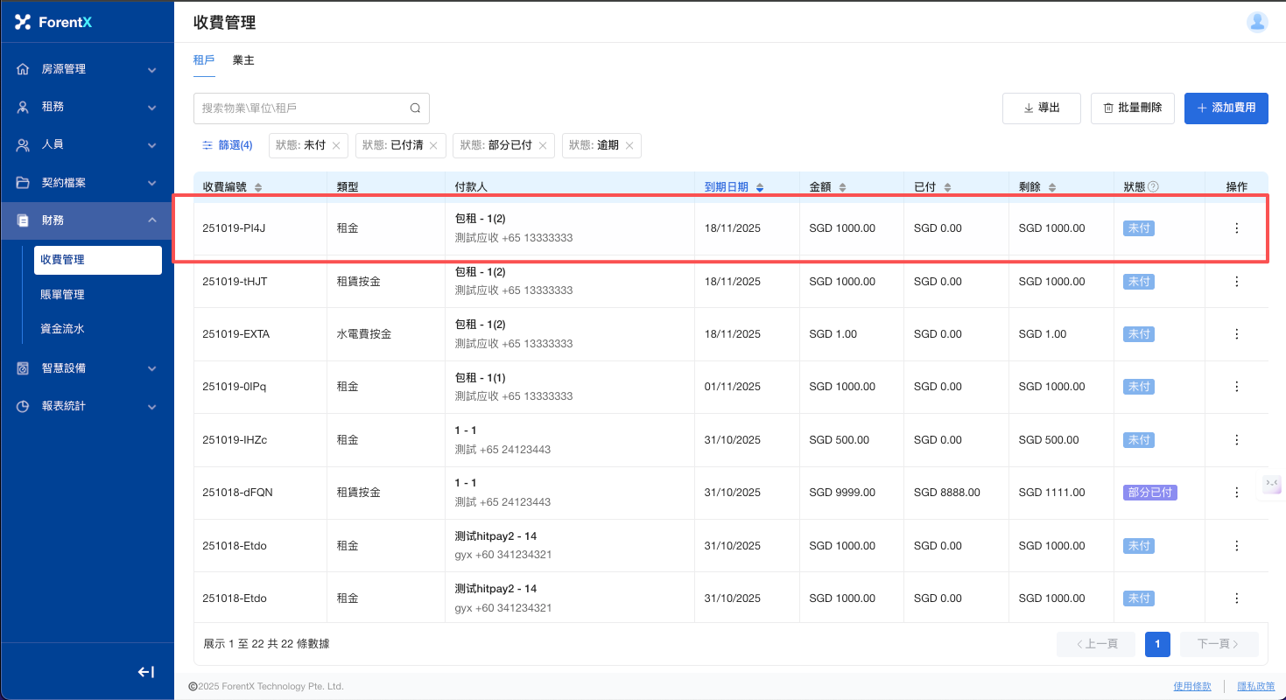Screen dimensions: 1286x700
Task: Click the status help question icon
Action: 1153,187
